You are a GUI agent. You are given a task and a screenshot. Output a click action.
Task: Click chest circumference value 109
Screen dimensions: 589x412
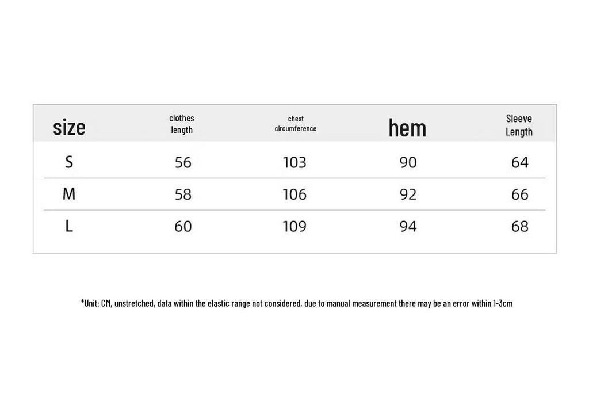coord(294,226)
